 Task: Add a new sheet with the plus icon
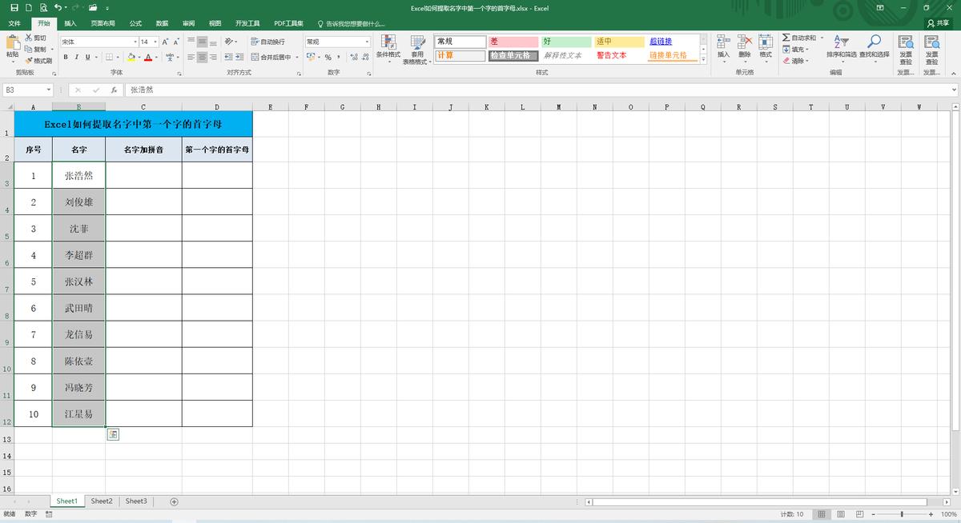(x=174, y=501)
